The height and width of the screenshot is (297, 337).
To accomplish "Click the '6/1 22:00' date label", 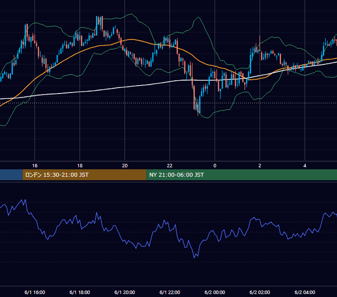I will (x=170, y=292).
